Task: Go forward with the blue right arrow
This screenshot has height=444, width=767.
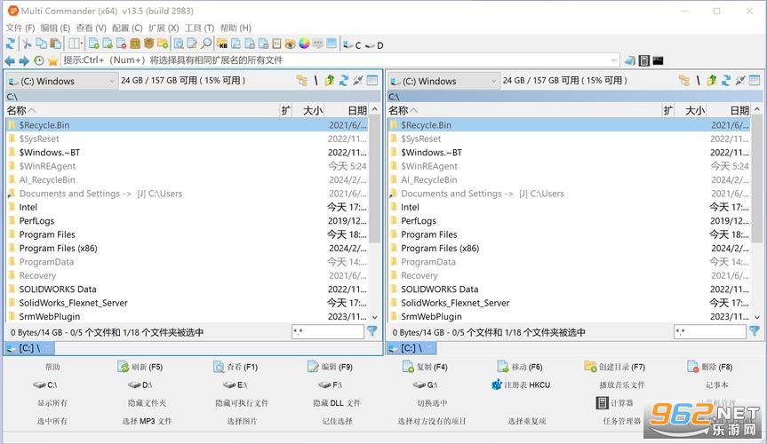Action: 23,60
